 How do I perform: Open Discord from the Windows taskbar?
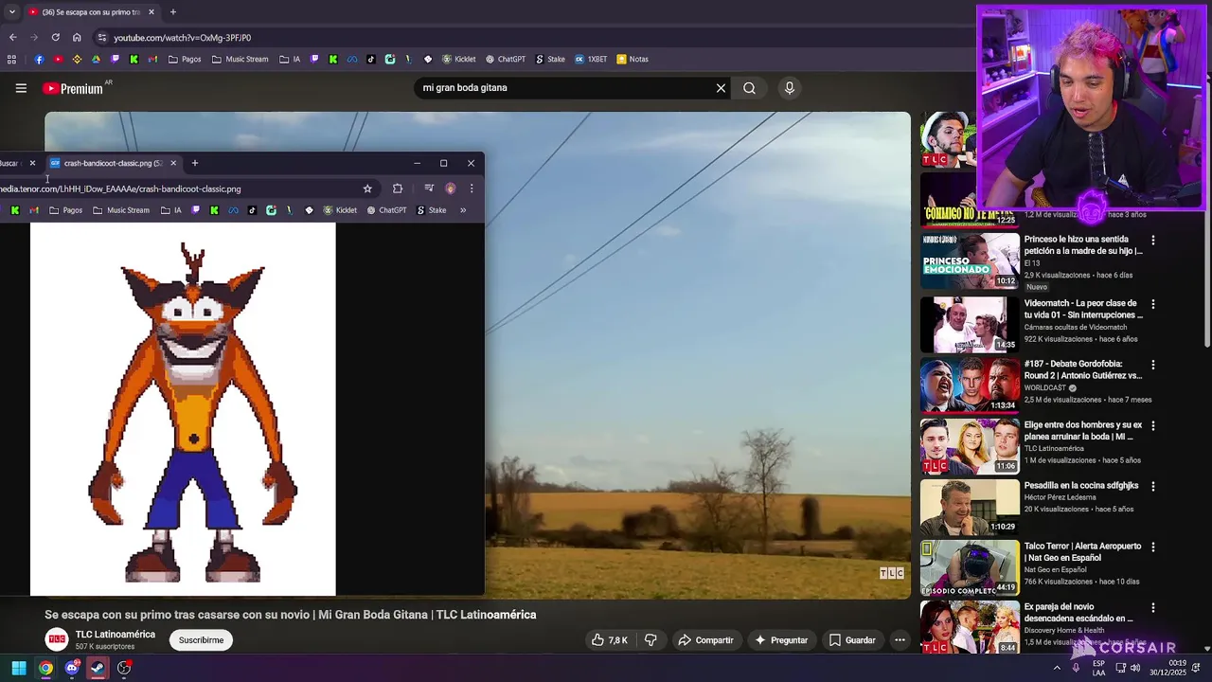[x=72, y=668]
